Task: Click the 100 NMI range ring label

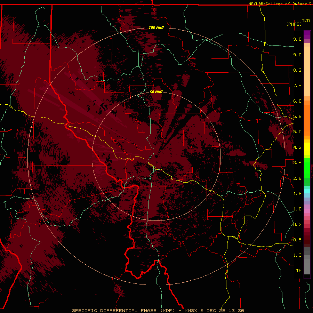Action: coord(156,27)
